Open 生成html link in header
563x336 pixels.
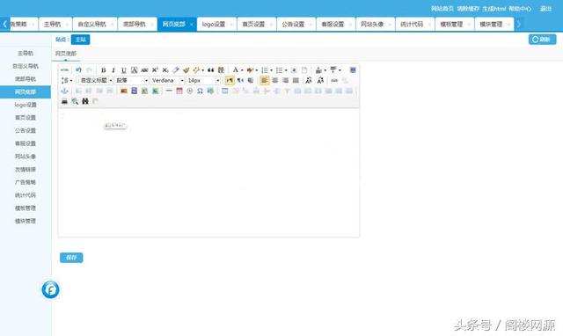click(x=494, y=9)
